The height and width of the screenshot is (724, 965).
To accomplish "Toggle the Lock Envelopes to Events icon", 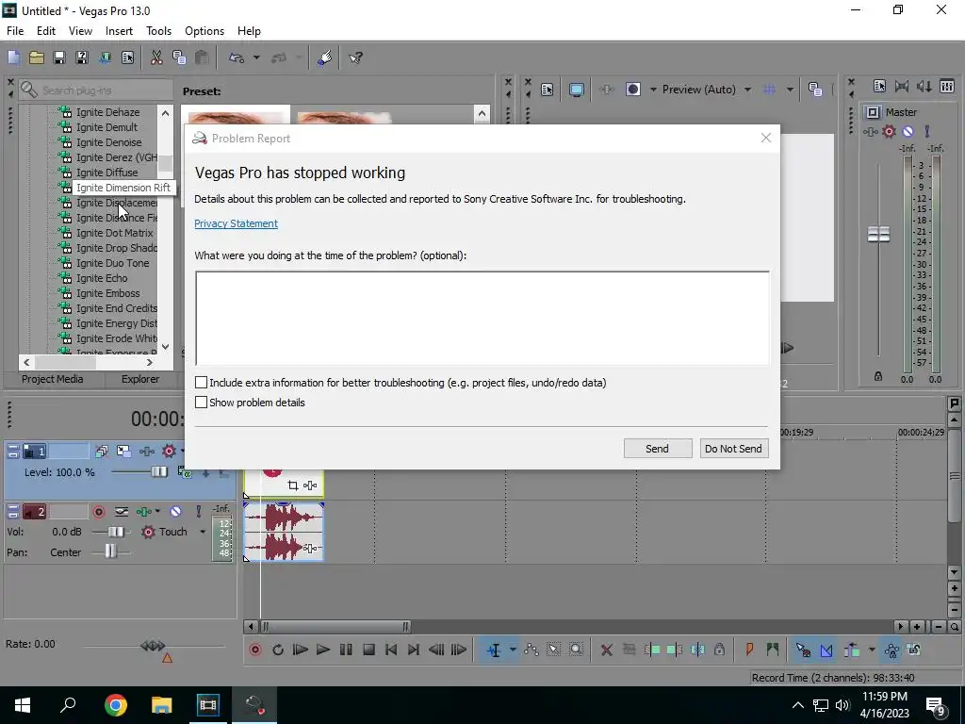I will [891, 650].
